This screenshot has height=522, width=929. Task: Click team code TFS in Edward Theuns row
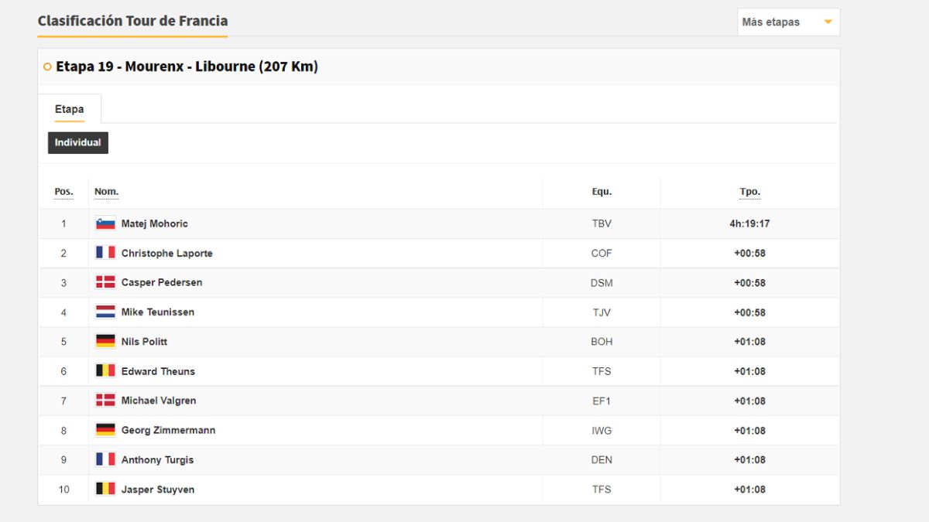coord(602,371)
